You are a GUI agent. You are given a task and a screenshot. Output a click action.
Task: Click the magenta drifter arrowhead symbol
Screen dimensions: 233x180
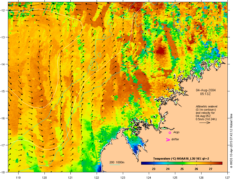coord(168,139)
